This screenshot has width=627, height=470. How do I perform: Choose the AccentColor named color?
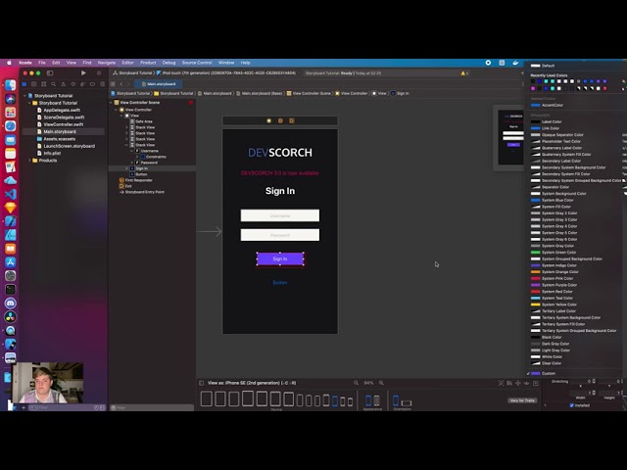click(553, 105)
